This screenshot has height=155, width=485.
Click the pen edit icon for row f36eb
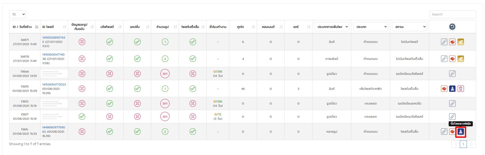(452, 74)
